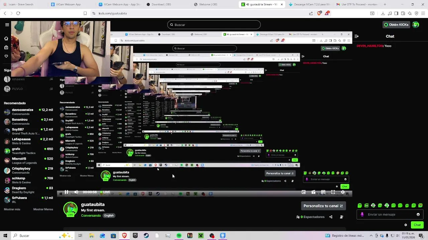Open Spotify from the taskbar
Viewport: 428px width, 240px height.
[x=179, y=236]
